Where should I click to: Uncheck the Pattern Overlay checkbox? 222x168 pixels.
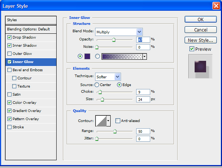9,119
